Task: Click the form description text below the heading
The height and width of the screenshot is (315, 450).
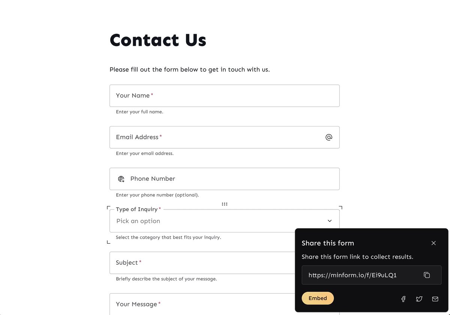Action: pyautogui.click(x=189, y=69)
